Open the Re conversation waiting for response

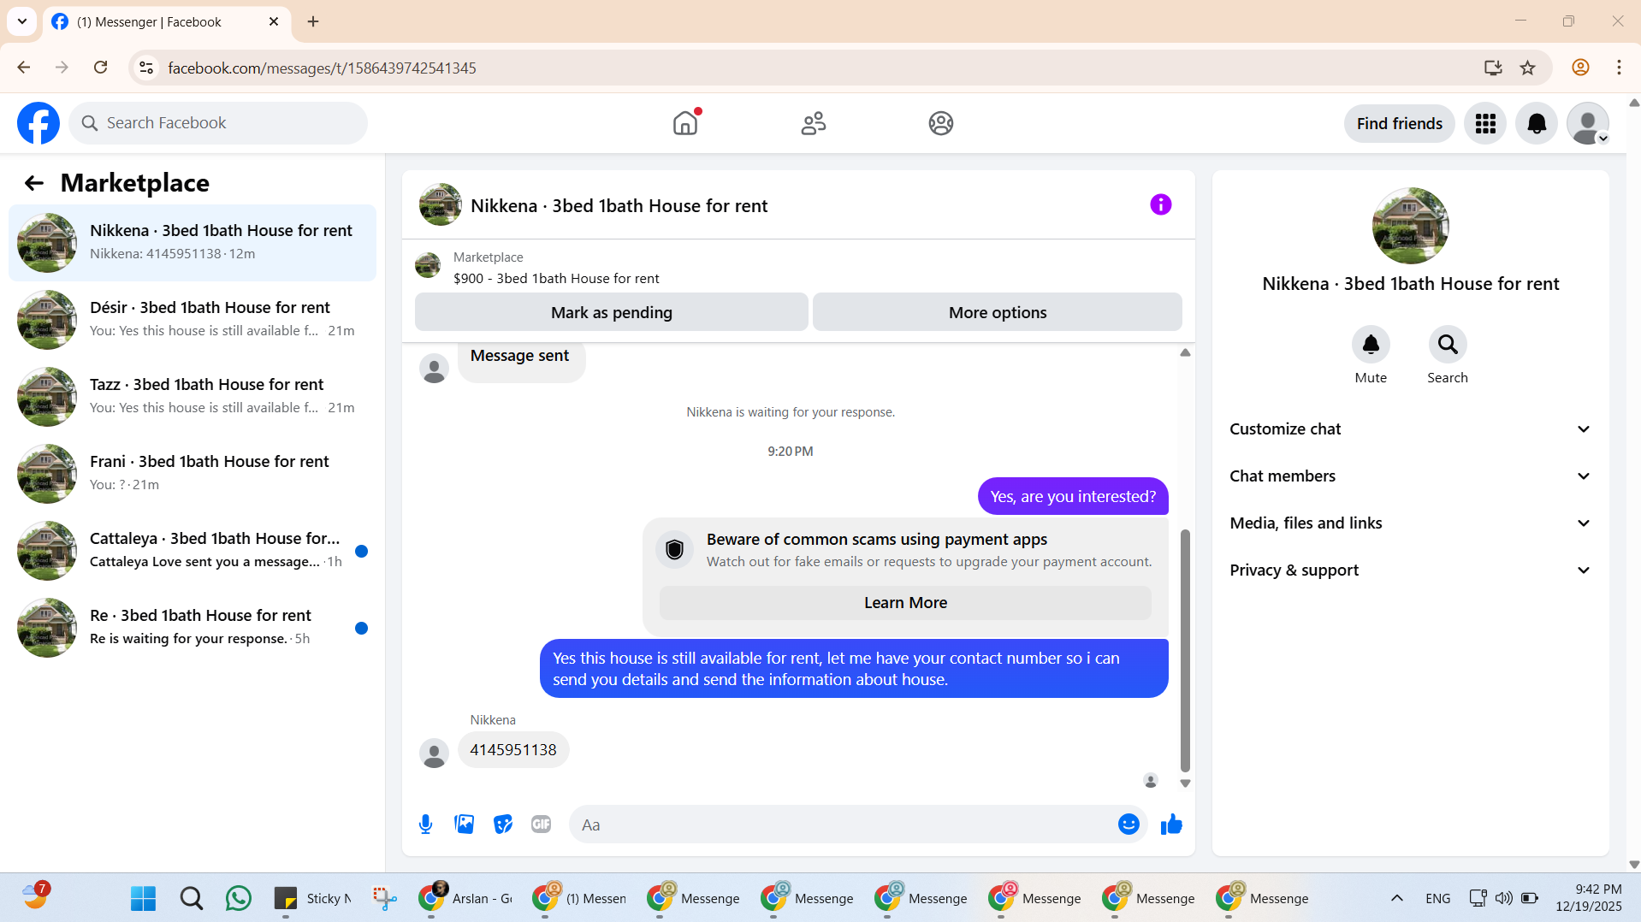[x=193, y=628]
